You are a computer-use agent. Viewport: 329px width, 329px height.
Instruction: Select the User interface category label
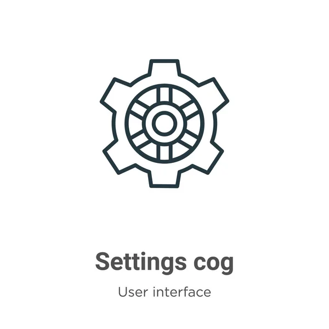tap(164, 292)
